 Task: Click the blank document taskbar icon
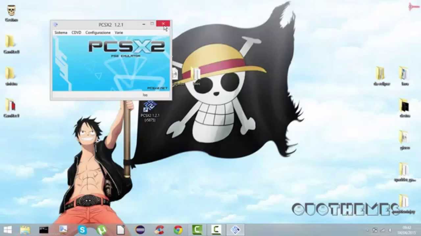[121, 230]
